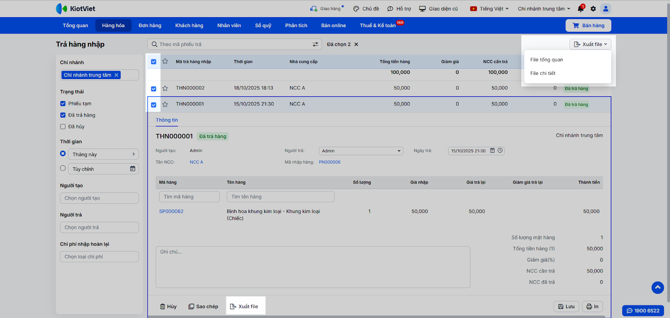Open the user account avatar
Screen dimensions: 670x318
click(606, 8)
